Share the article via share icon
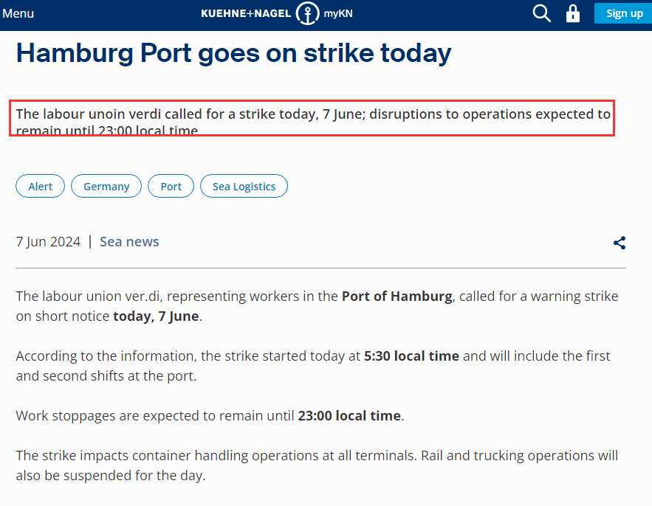Image resolution: width=652 pixels, height=506 pixels. coord(620,243)
